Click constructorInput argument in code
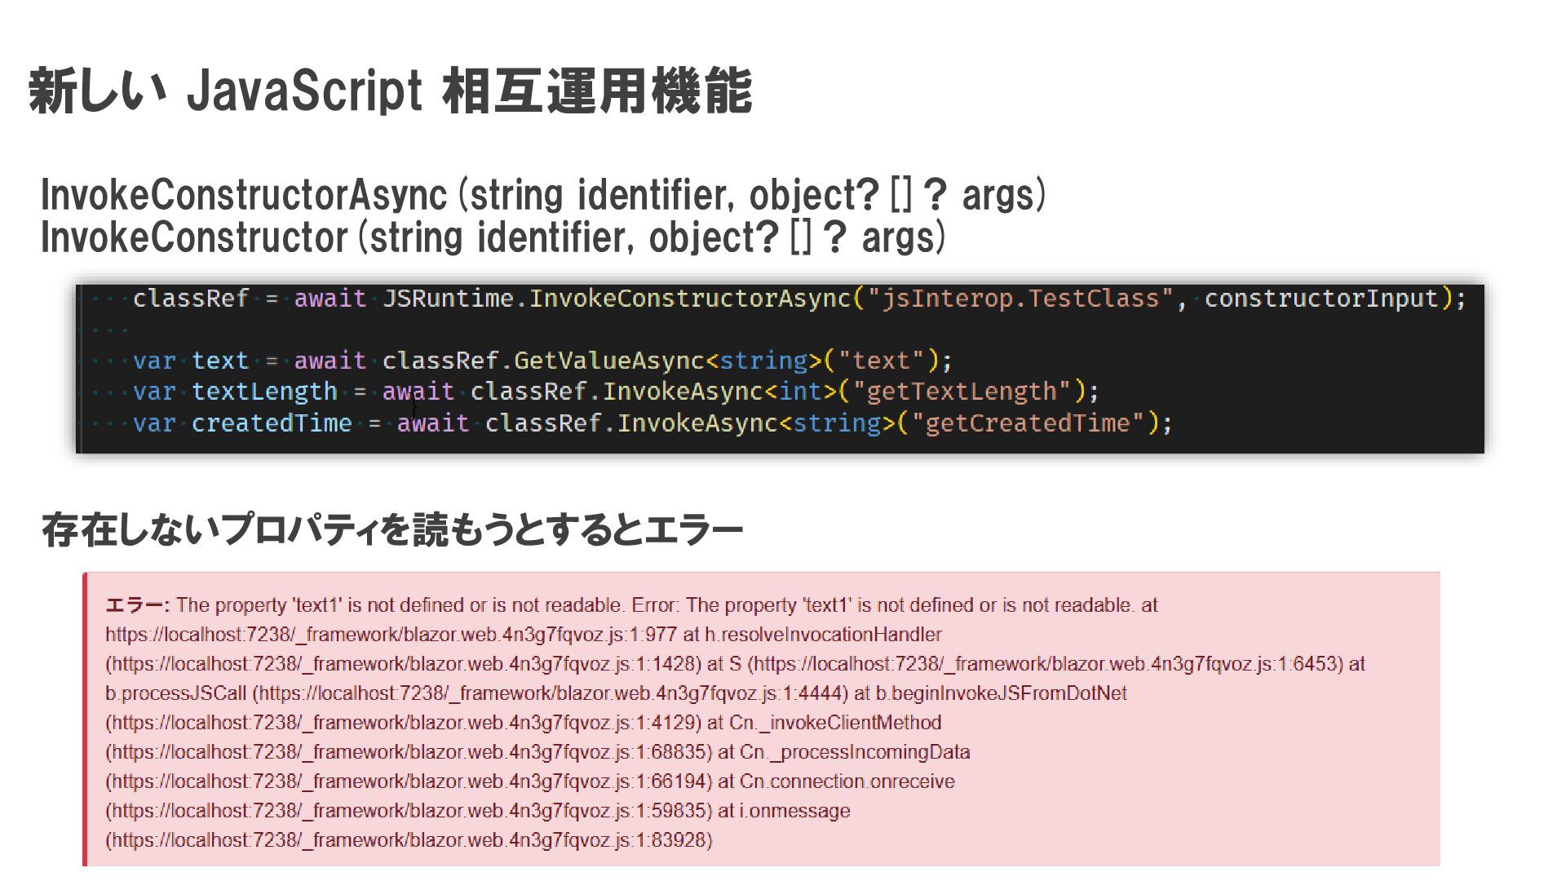The height and width of the screenshot is (881, 1566). point(1321,299)
